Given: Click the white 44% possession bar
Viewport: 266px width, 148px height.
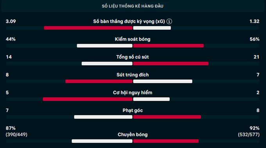Looking at the screenshot, I should [105, 46].
